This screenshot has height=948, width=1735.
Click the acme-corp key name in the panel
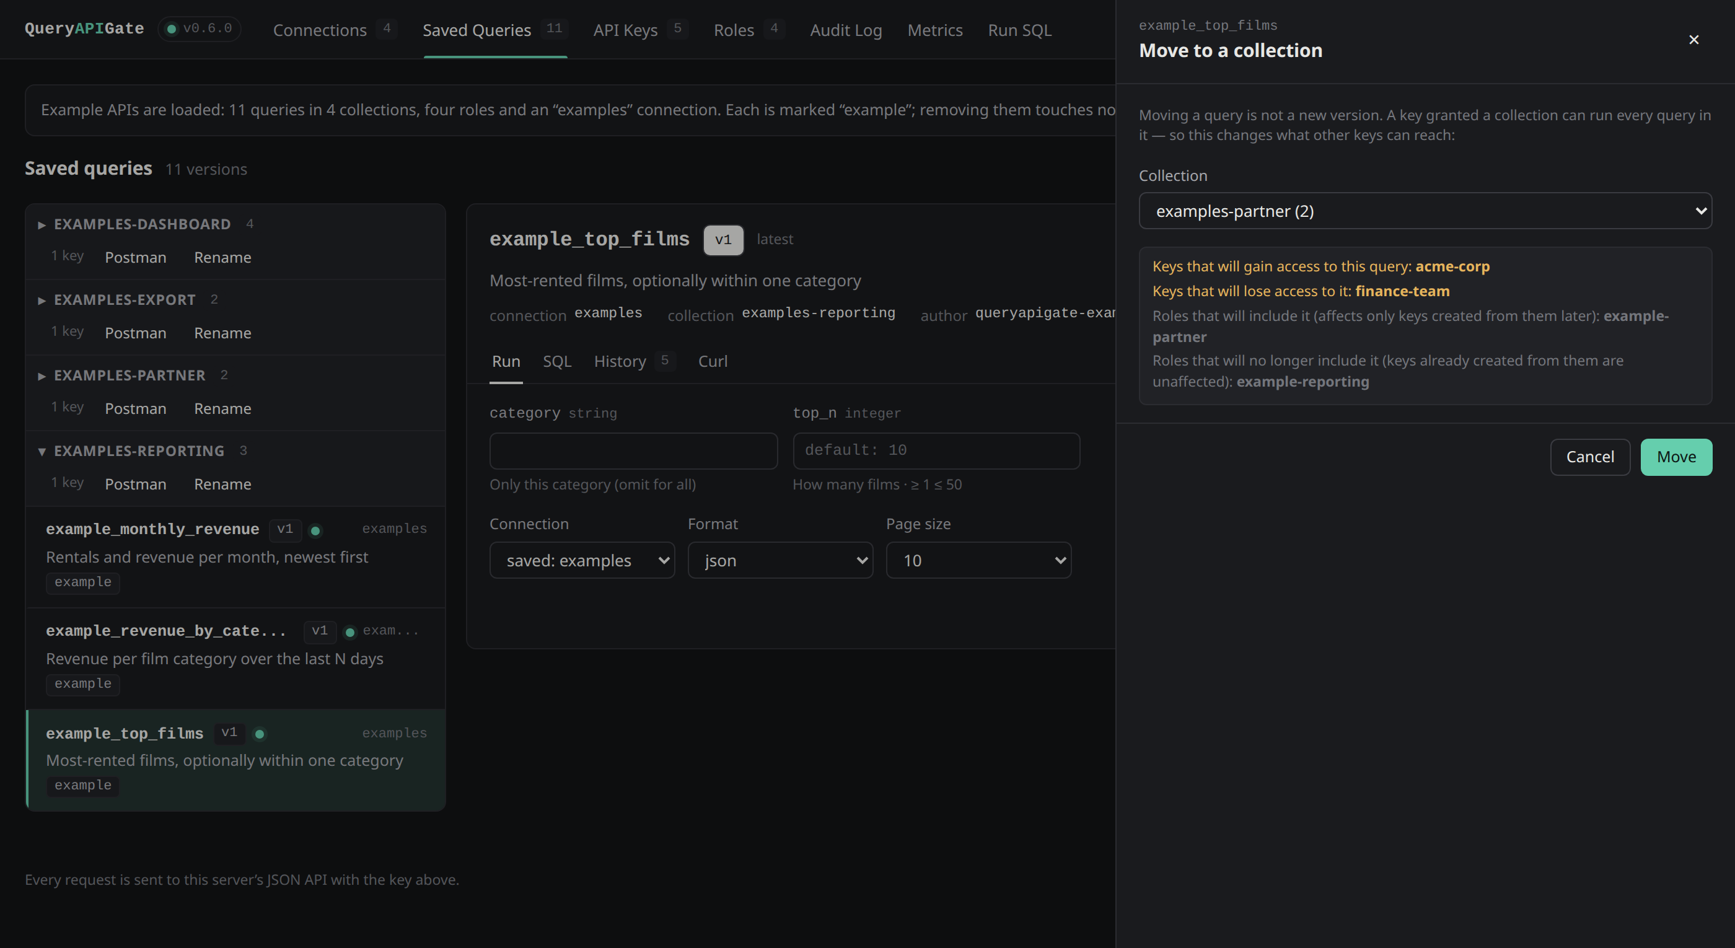tap(1452, 266)
